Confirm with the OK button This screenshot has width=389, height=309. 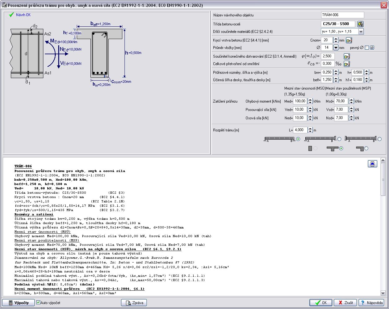[321, 303]
